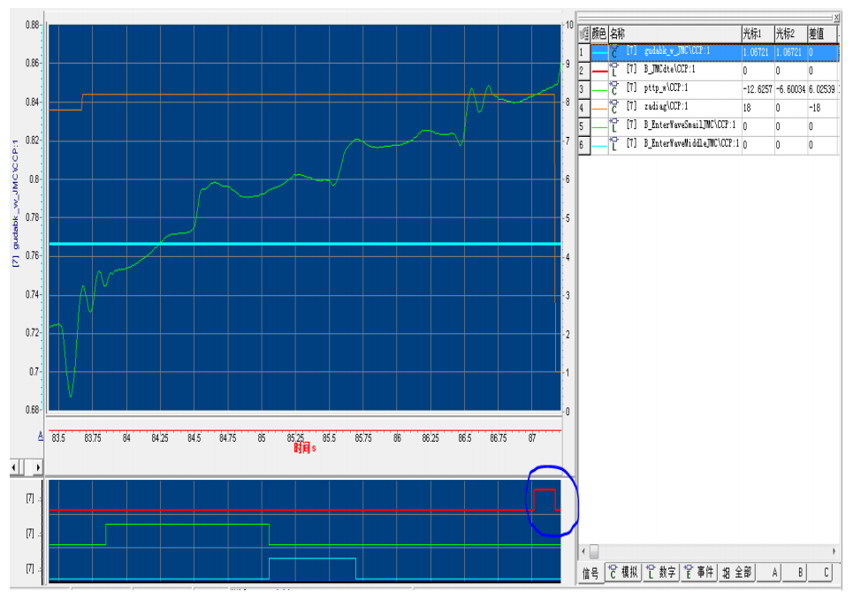Screen dimensions: 861x599
Task: Switch to the 模拟 analog tab
Action: [624, 572]
